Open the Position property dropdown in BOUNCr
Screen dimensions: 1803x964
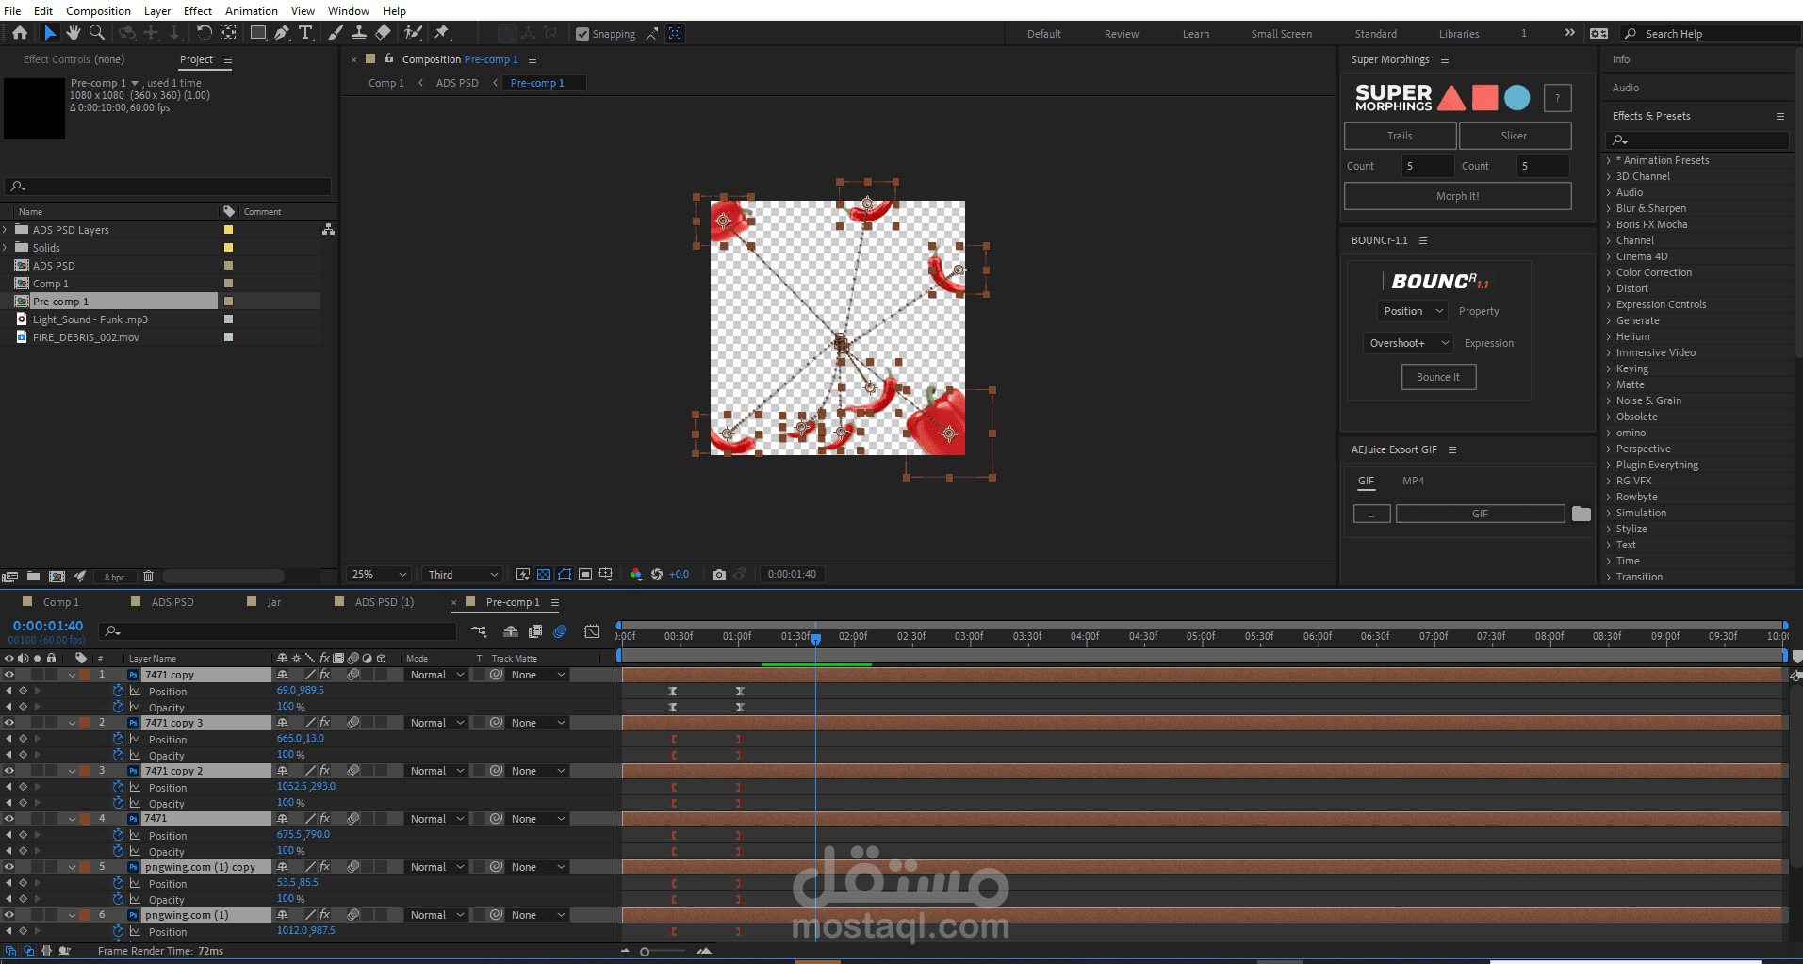click(x=1412, y=311)
